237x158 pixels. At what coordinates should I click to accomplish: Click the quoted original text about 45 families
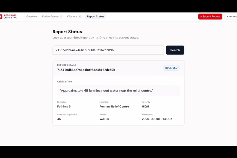106,91
